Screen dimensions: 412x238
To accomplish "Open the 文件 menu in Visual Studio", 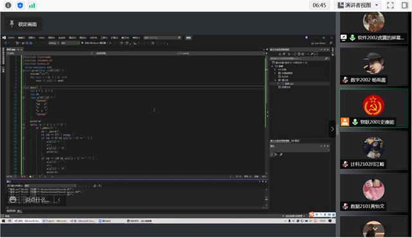I will point(11,37).
